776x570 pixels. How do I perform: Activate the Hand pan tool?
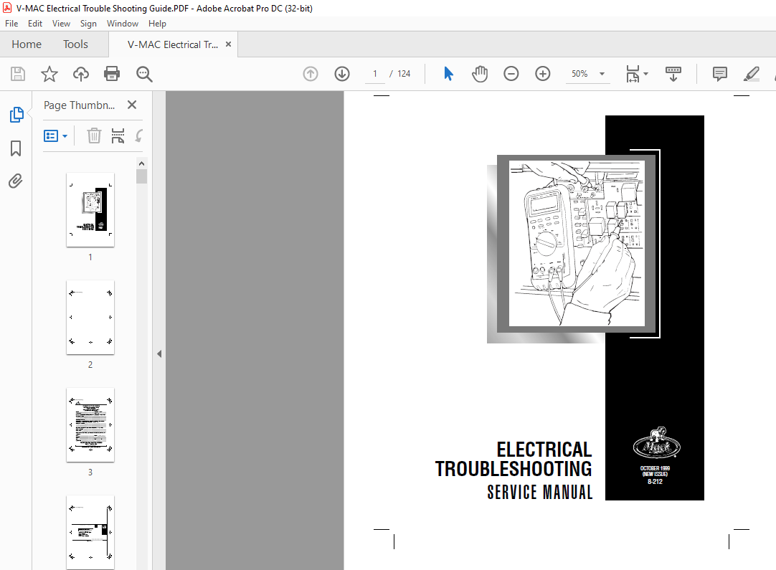click(x=480, y=74)
